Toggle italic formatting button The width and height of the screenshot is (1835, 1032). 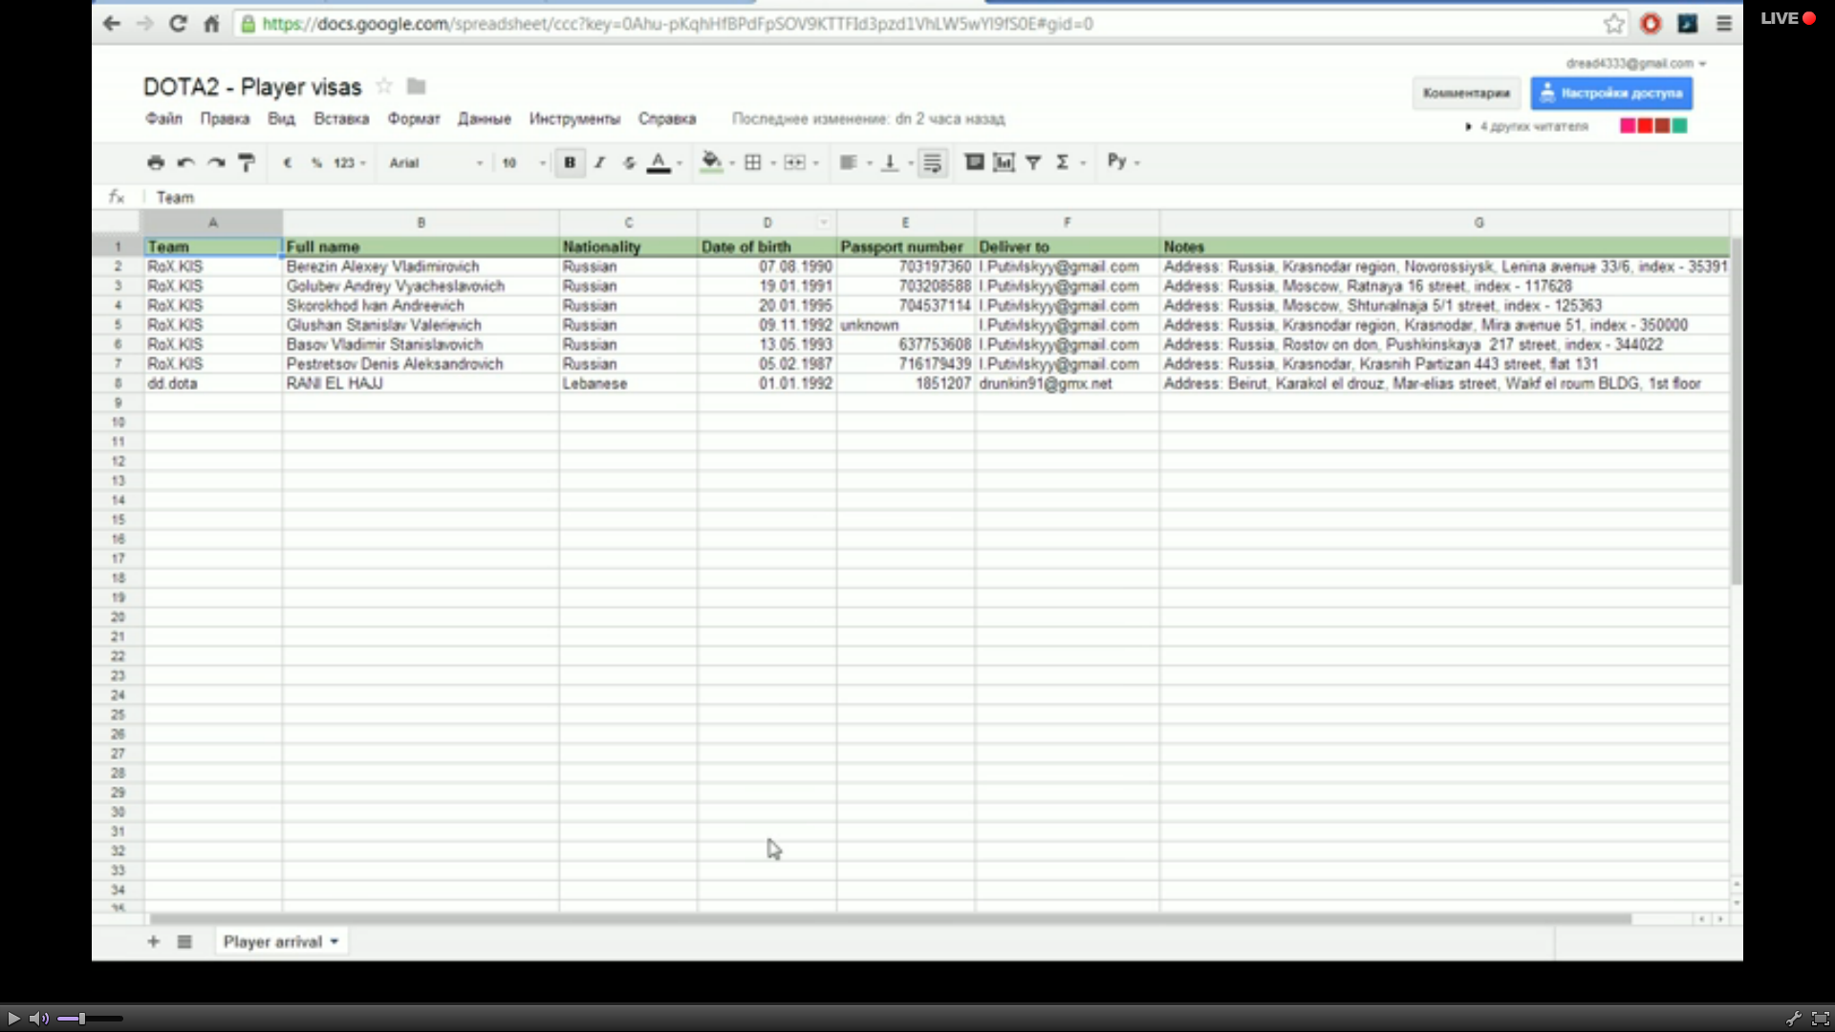599,162
